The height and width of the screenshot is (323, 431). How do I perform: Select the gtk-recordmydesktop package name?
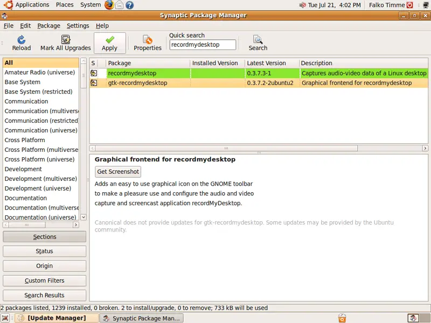coord(137,83)
